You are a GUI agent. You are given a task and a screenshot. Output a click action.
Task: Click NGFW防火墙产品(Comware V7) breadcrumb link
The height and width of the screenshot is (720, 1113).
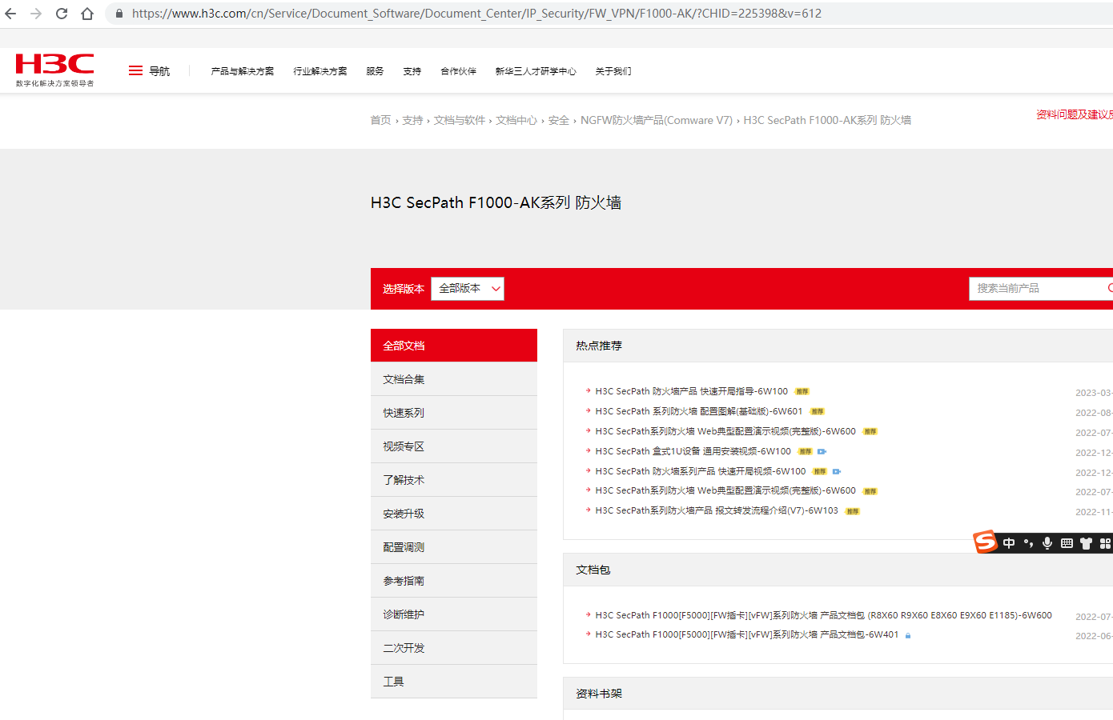[657, 120]
